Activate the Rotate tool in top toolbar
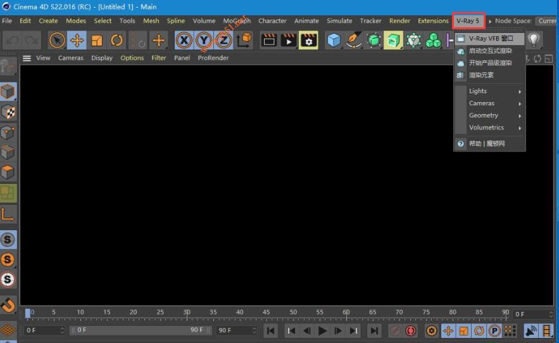 116,41
